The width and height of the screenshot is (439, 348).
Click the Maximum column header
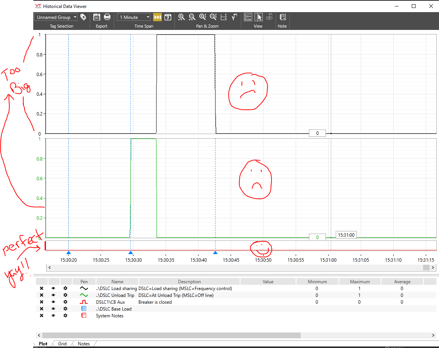[x=360, y=281]
